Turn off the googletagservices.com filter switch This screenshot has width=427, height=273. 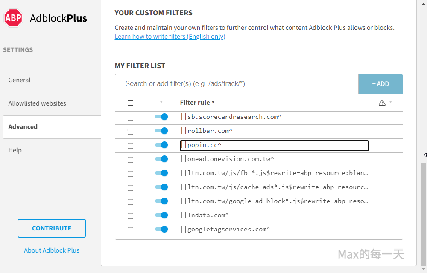coord(161,229)
